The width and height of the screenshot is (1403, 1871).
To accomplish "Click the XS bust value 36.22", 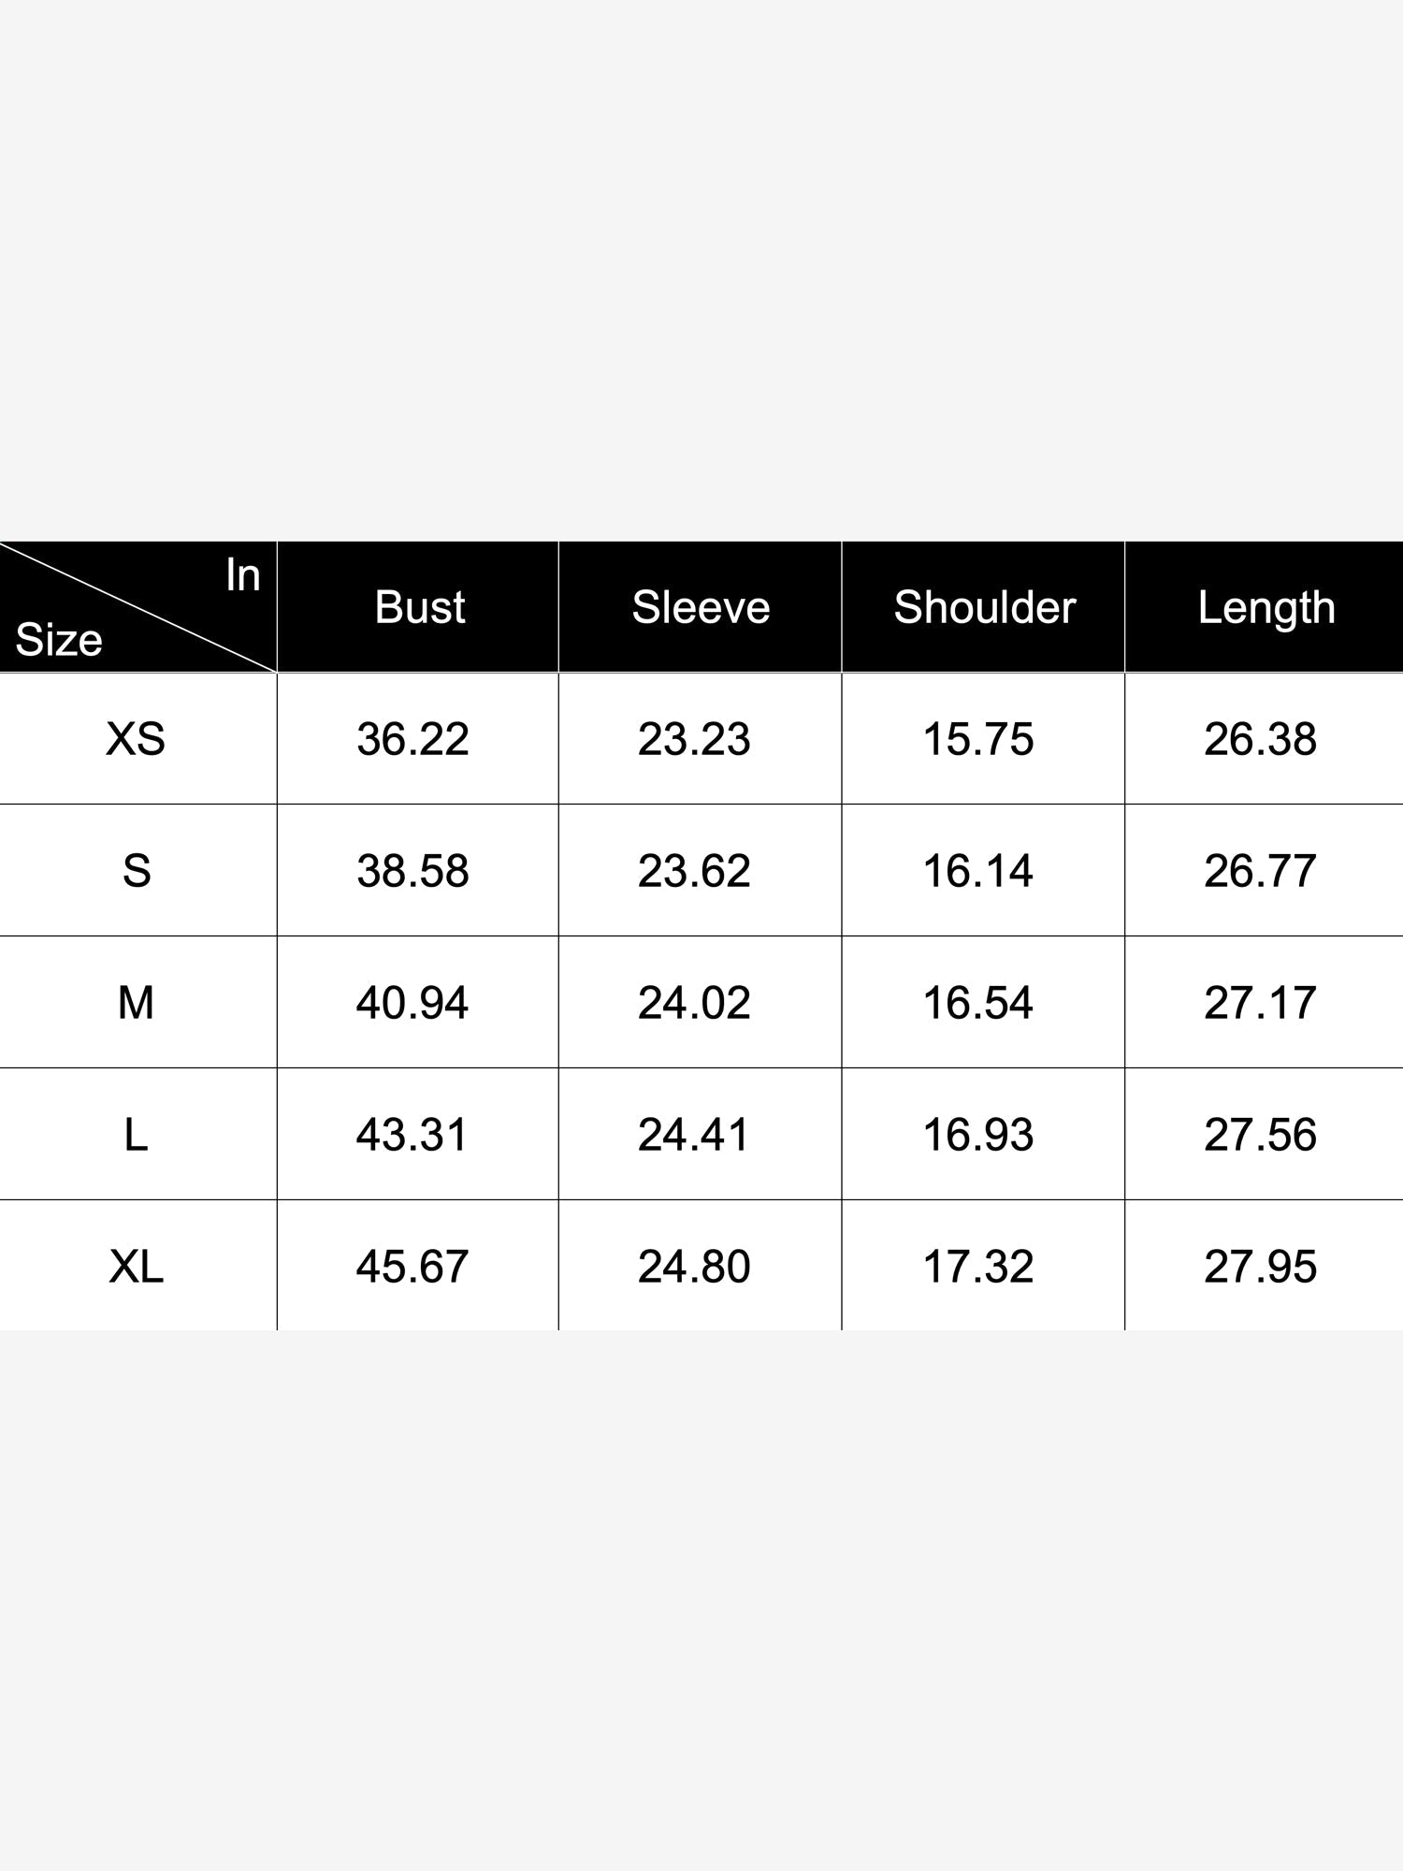I will pyautogui.click(x=412, y=739).
